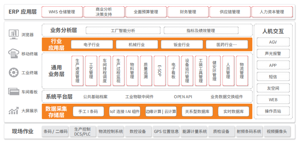Select the WMS 仓储管理 box

pyautogui.click(x=62, y=12)
